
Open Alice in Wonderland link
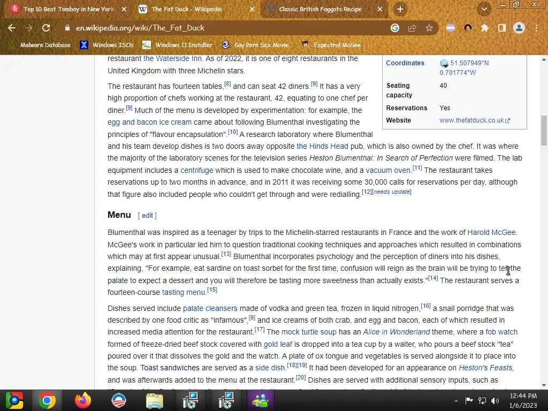[x=397, y=332]
